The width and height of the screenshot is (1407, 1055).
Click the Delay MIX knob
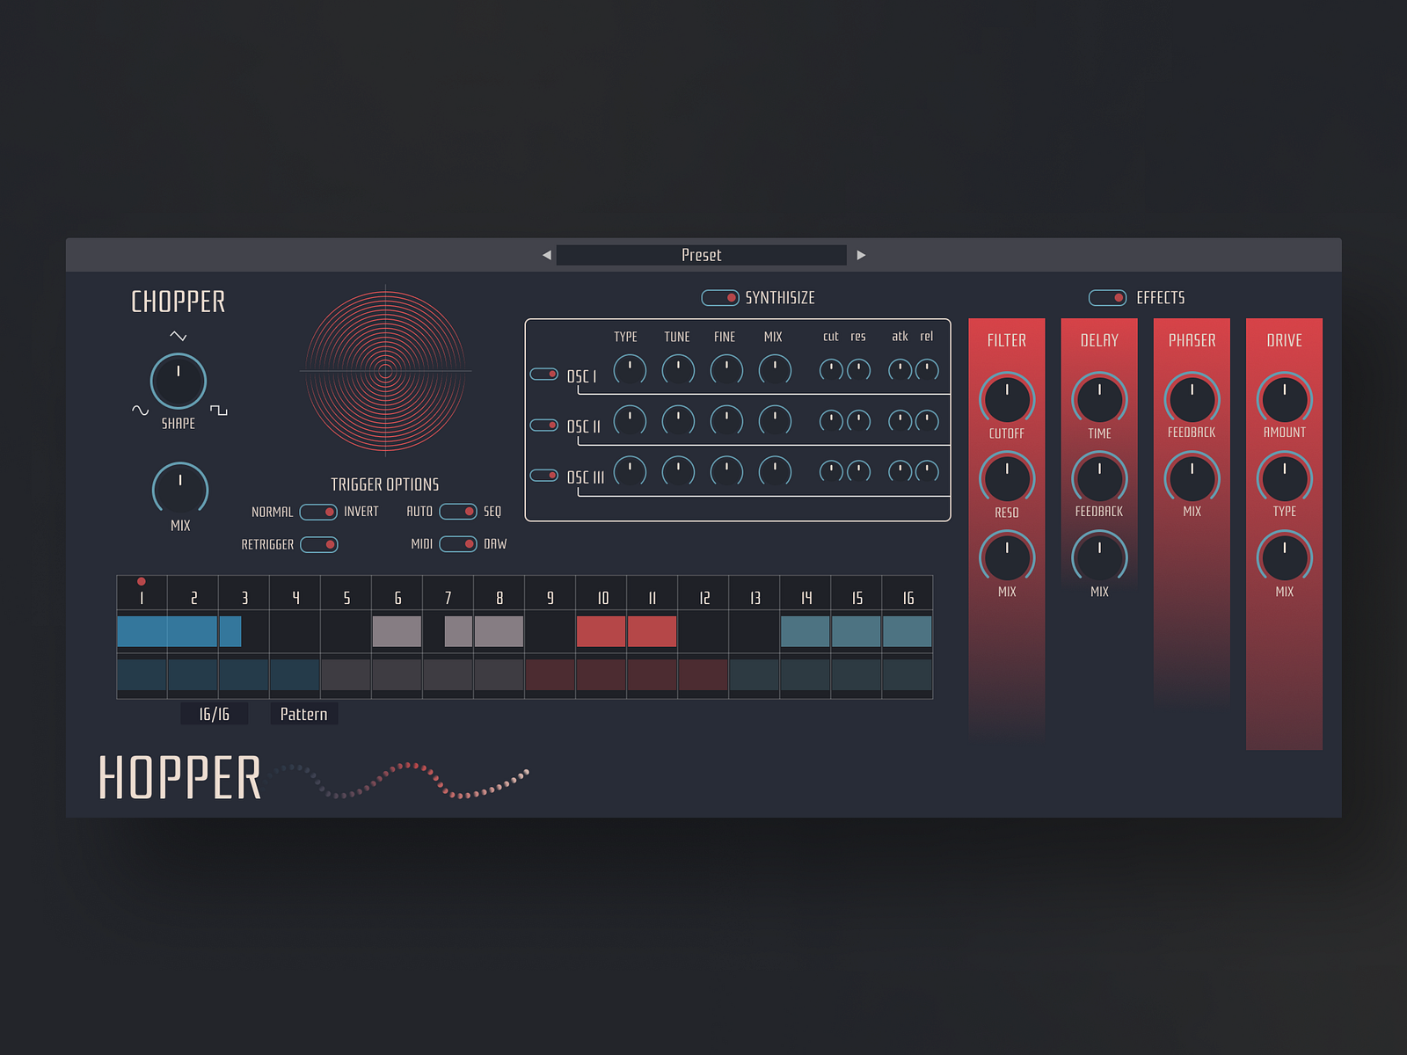click(x=1099, y=558)
